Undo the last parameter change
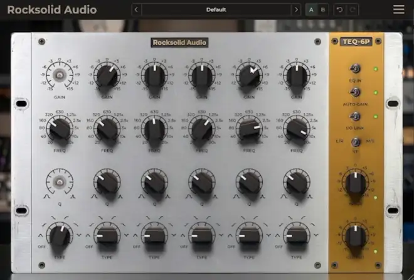This screenshot has height=280, width=414. click(339, 10)
